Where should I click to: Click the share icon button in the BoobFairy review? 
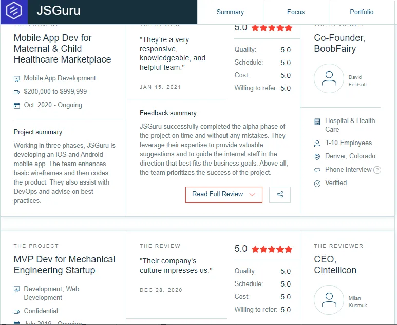tap(280, 195)
